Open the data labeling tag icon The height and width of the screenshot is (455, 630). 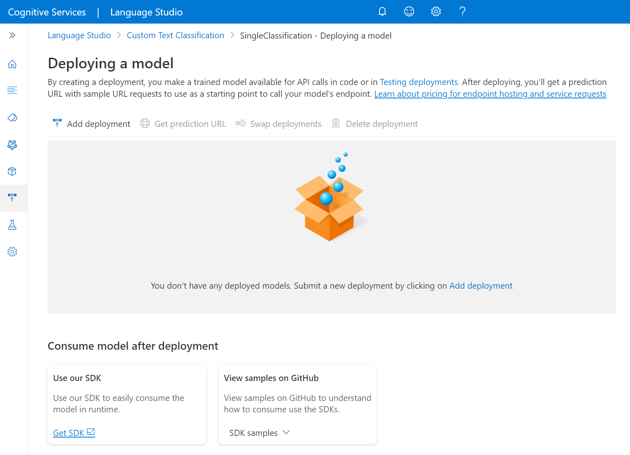coord(12,118)
